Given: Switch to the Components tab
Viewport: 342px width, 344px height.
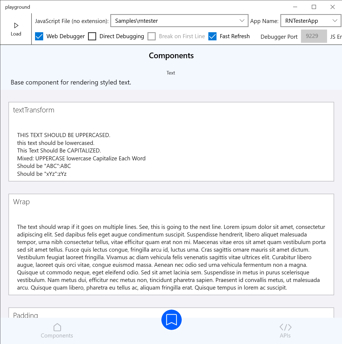Looking at the screenshot, I should click(x=57, y=331).
